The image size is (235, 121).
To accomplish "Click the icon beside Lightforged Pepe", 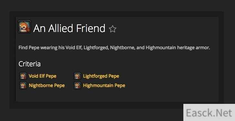I will [77, 76].
